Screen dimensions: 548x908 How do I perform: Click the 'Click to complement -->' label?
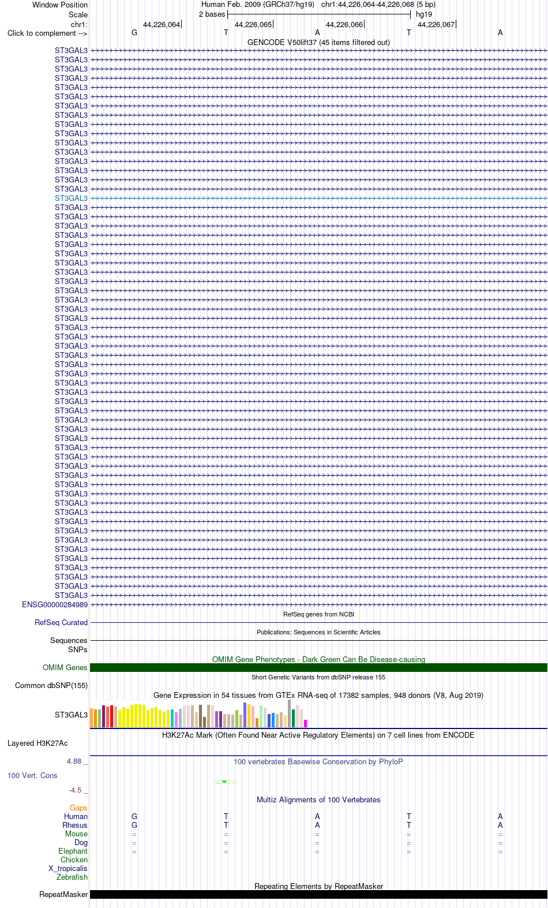47,33
